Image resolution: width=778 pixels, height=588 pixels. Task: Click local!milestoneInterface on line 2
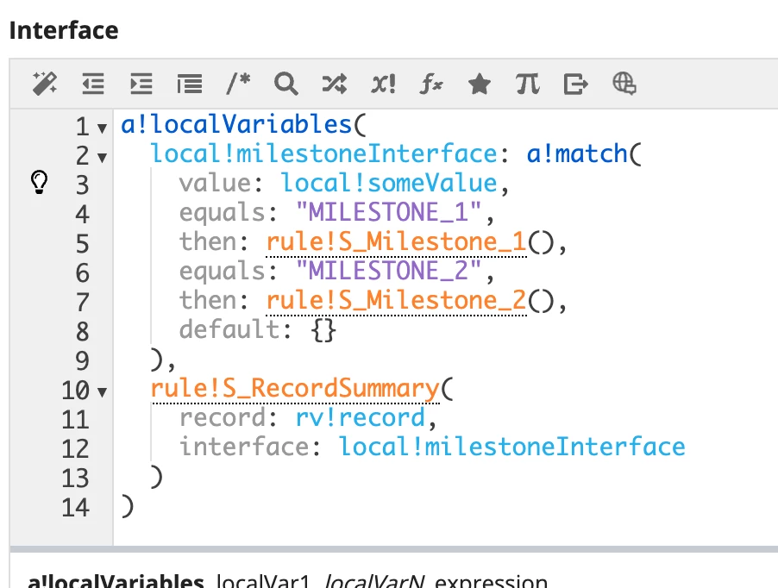[x=323, y=153]
